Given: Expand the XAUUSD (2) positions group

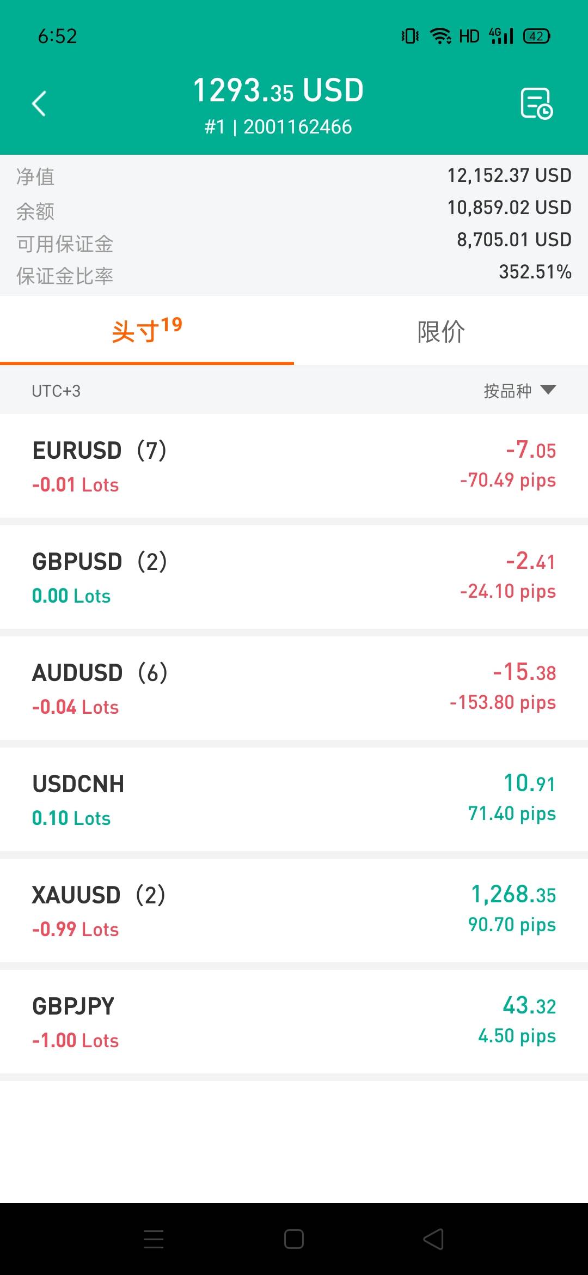Looking at the screenshot, I should (294, 910).
